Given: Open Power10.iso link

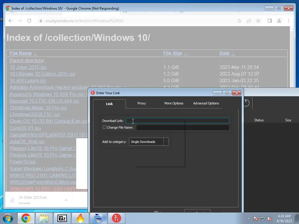Looking at the screenshot, I should [22, 162].
